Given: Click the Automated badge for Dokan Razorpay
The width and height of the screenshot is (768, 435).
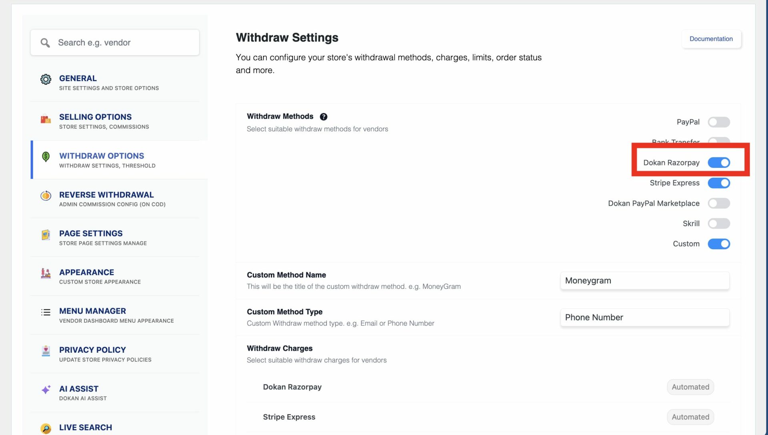Looking at the screenshot, I should pyautogui.click(x=690, y=387).
